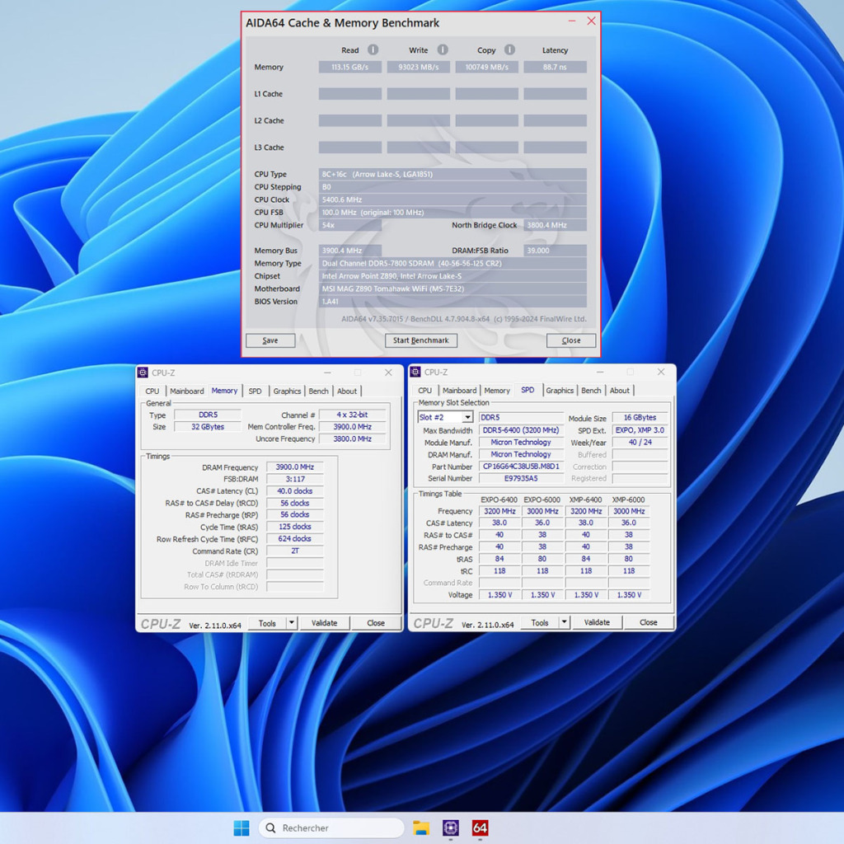Image resolution: width=844 pixels, height=844 pixels.
Task: Expand Tools dropdown arrow in left CPU-Z
Action: (x=291, y=623)
